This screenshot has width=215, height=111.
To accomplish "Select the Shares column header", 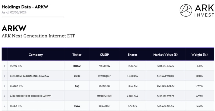I will click(132, 55).
